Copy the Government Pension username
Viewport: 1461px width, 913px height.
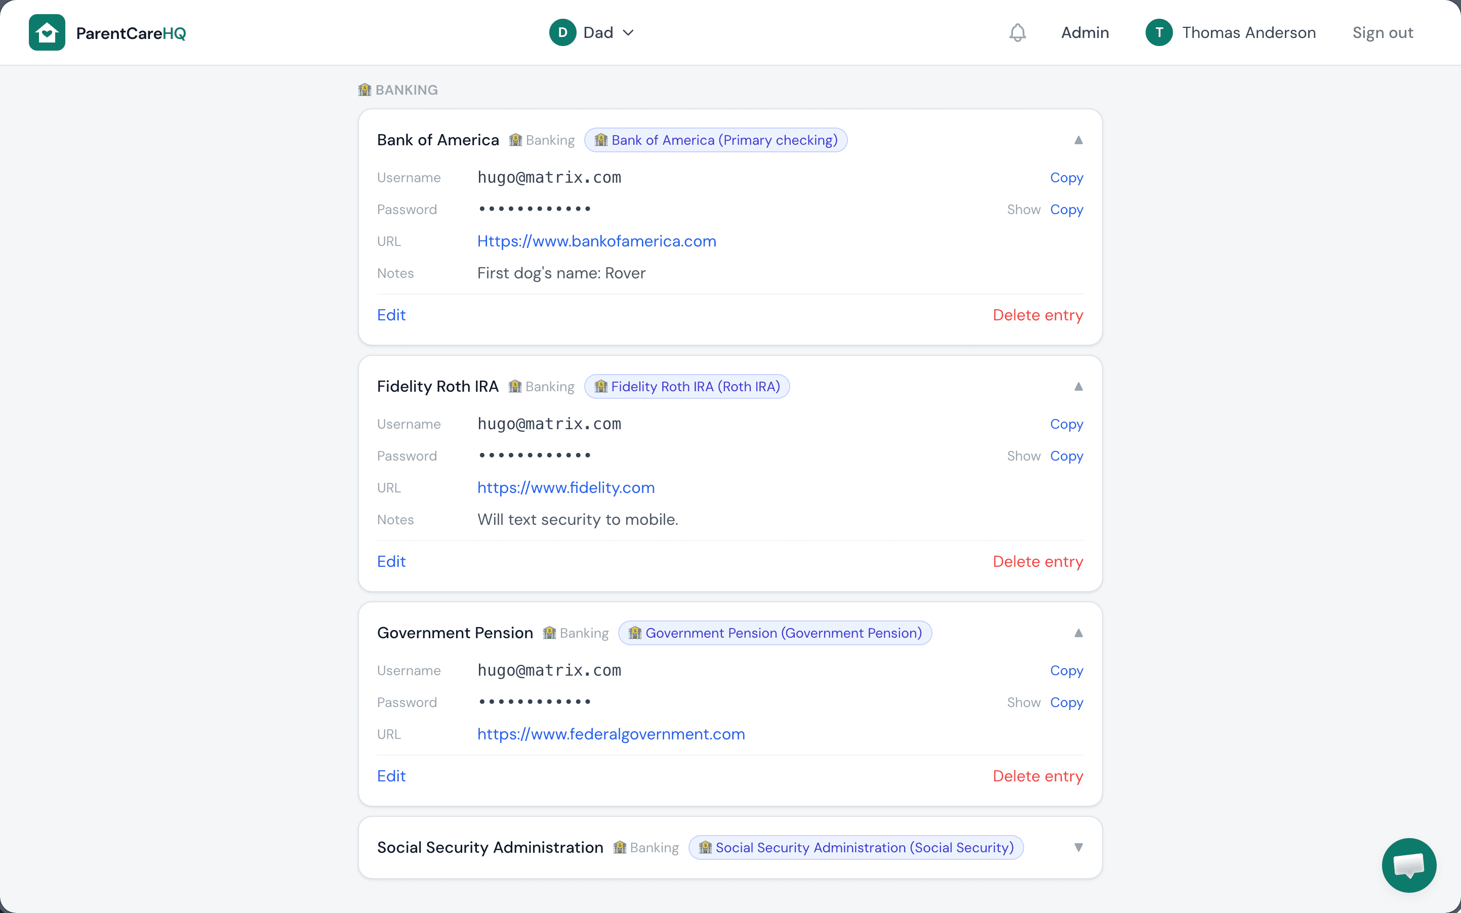[x=1066, y=670]
